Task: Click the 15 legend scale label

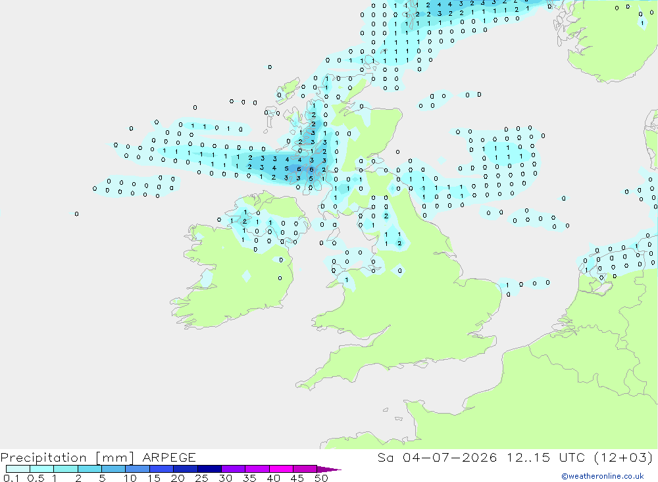Action: [154, 478]
